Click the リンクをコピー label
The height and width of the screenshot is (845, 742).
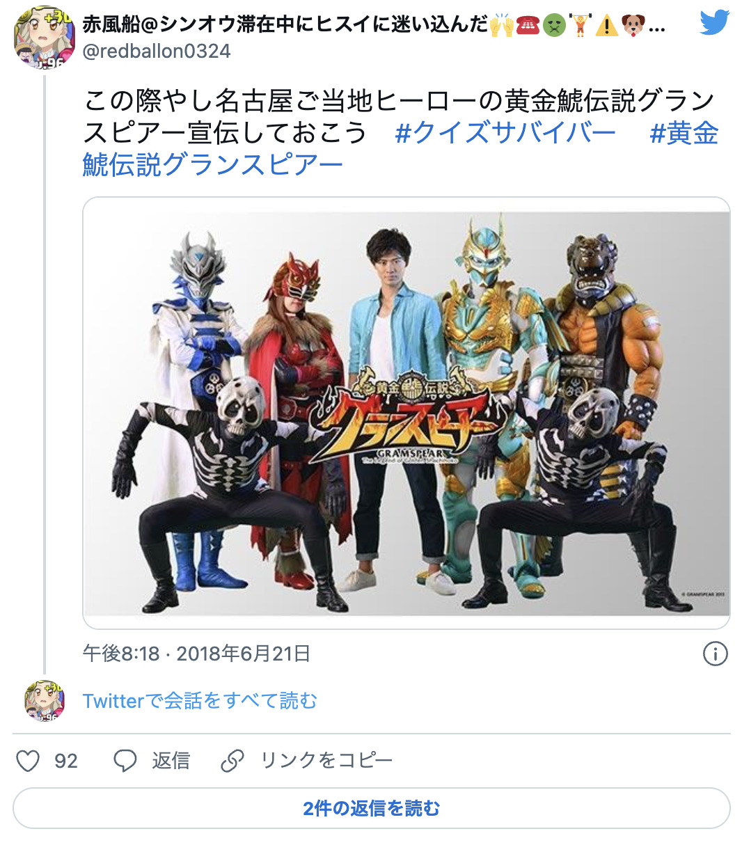326,760
